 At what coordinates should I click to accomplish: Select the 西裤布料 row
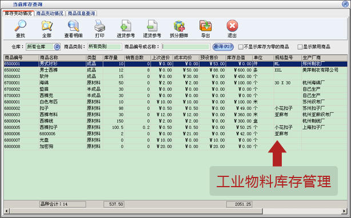coord(175,115)
